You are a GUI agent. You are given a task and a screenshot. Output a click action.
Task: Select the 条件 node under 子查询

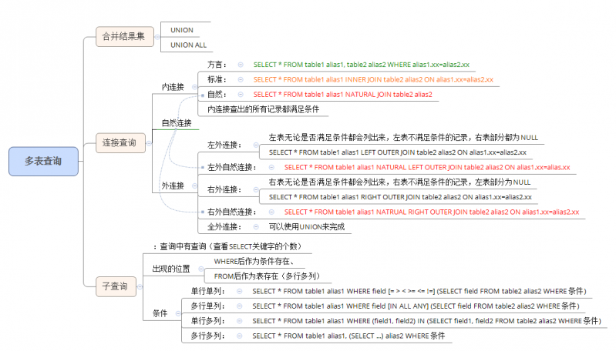click(x=160, y=313)
